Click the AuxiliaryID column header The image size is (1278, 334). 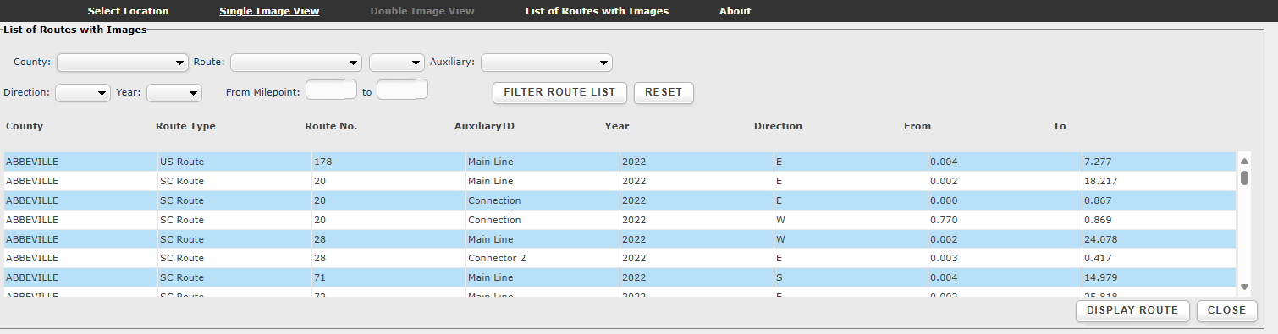pyautogui.click(x=484, y=126)
